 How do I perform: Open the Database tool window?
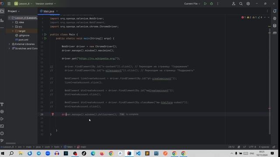(x=275, y=26)
